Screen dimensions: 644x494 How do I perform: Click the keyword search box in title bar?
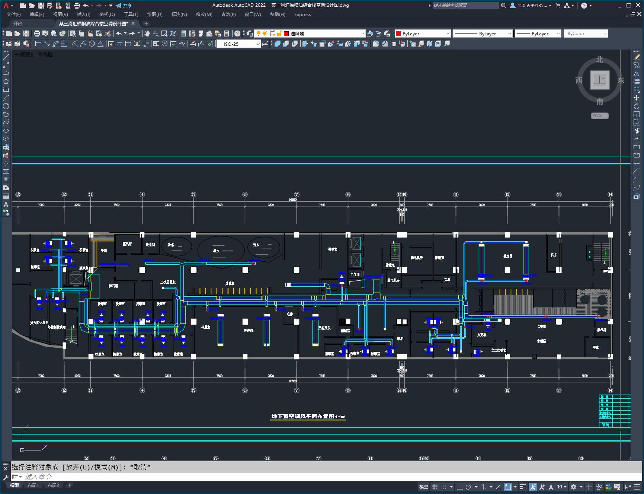(465, 5)
